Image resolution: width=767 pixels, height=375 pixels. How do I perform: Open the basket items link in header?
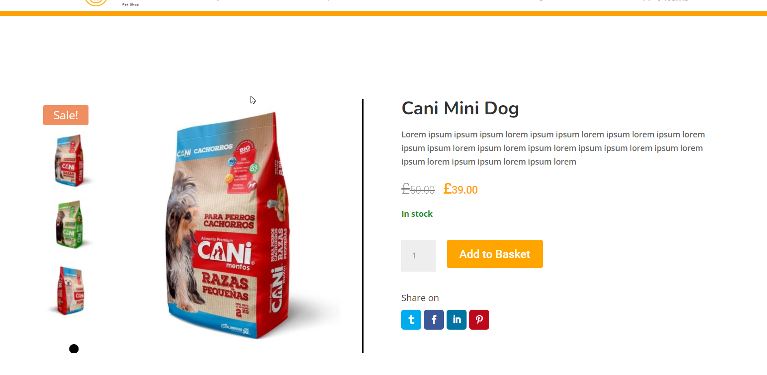coord(665,1)
